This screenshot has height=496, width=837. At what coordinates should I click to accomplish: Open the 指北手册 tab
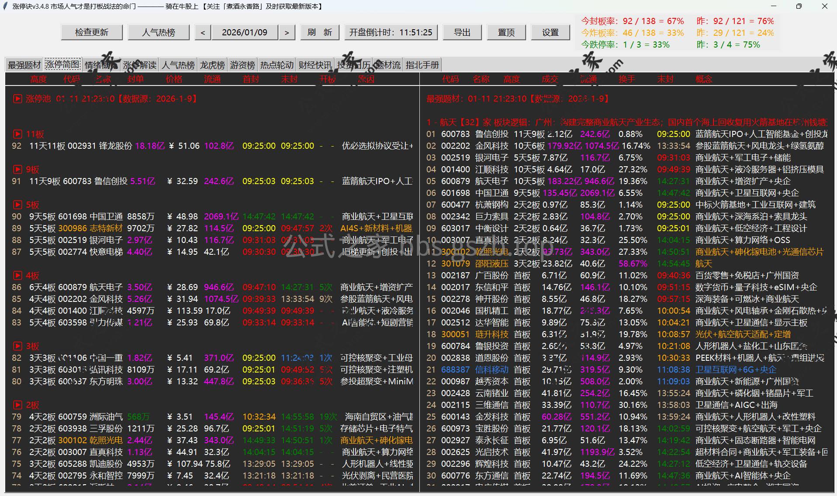pyautogui.click(x=422, y=65)
